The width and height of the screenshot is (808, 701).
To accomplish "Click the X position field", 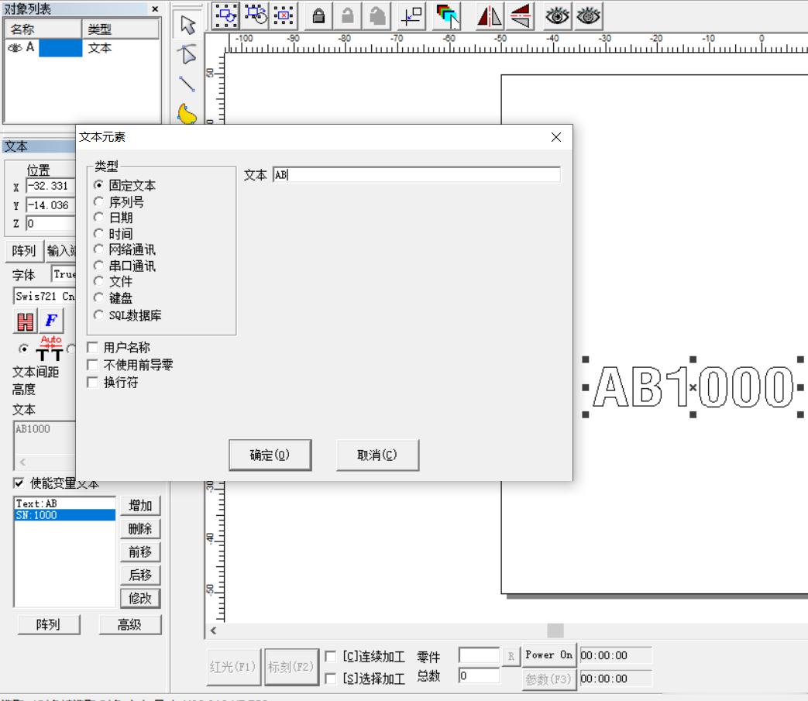I will (50, 186).
